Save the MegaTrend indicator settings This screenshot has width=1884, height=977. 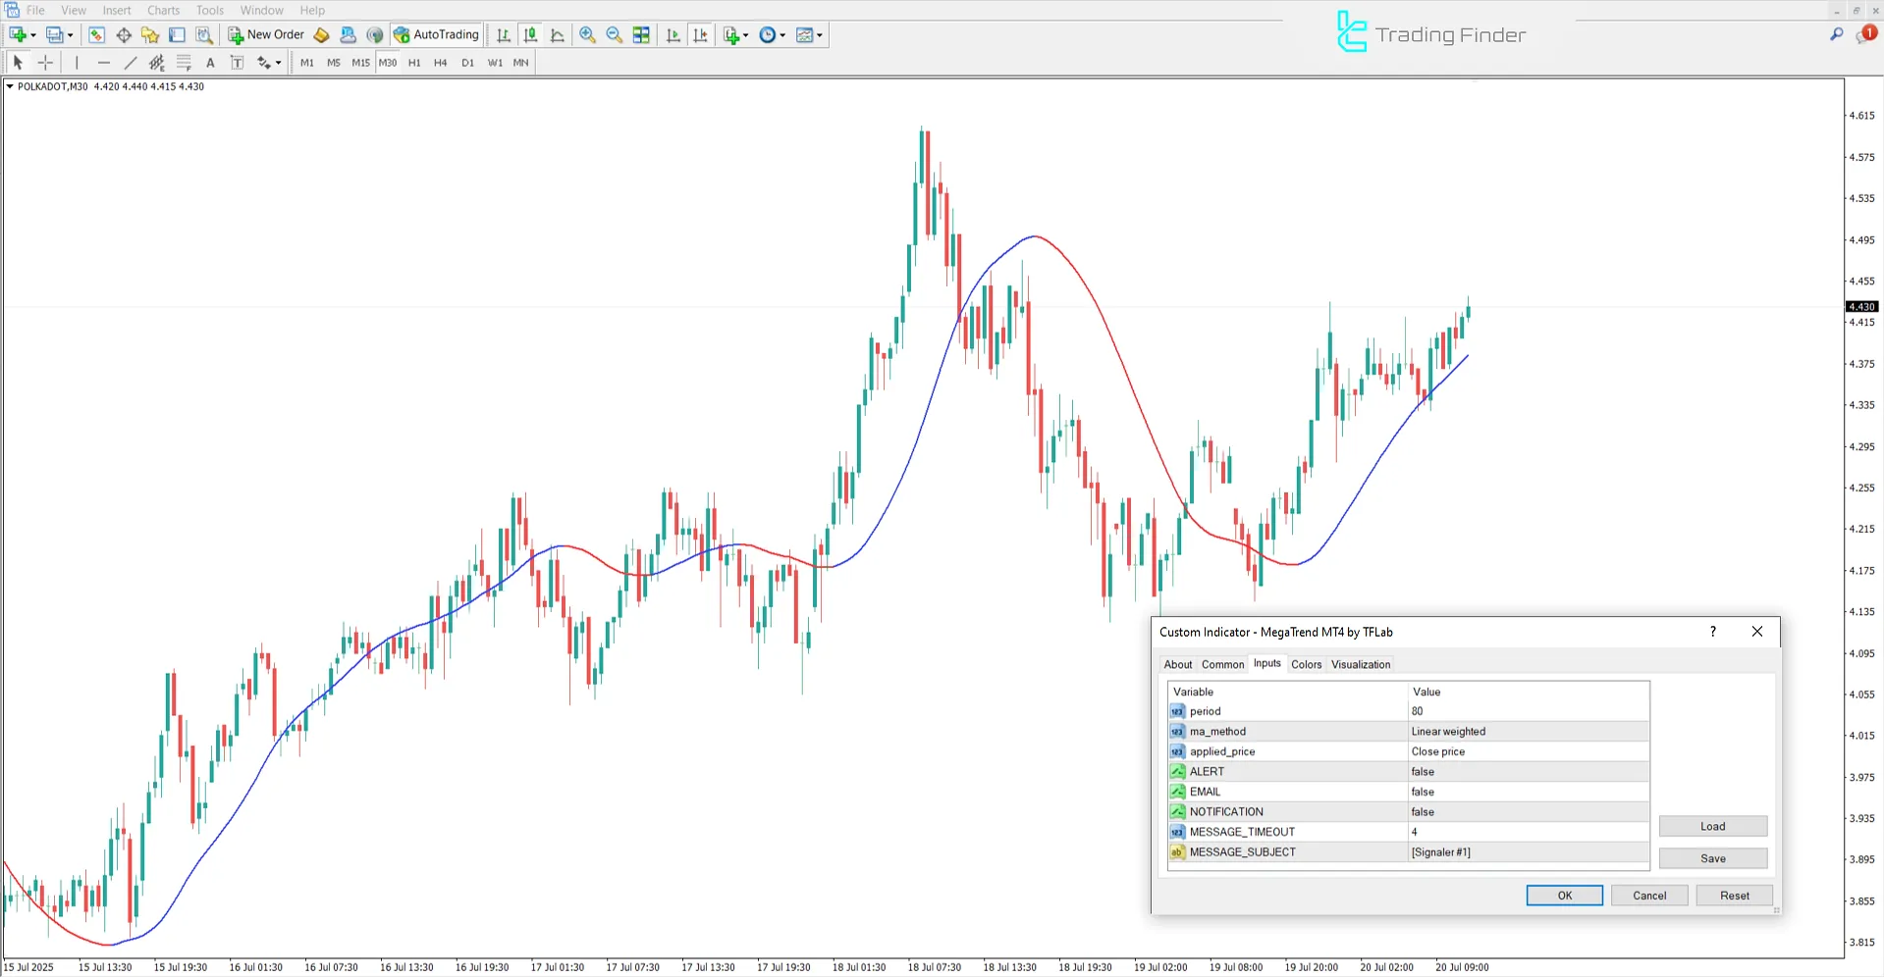click(1712, 857)
